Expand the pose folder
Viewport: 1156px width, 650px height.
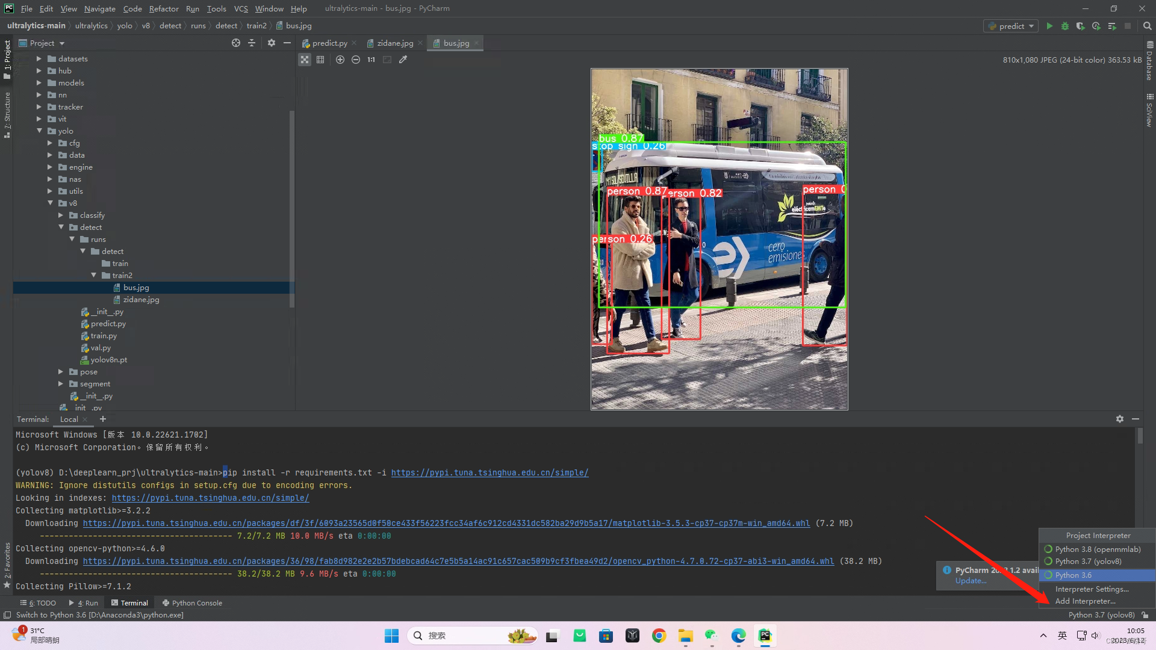point(61,372)
